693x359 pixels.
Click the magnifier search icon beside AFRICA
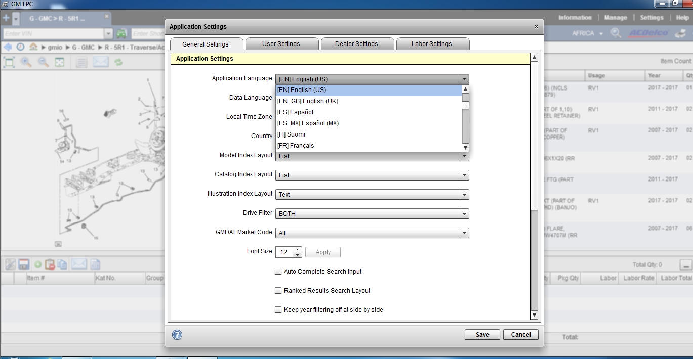coord(616,33)
